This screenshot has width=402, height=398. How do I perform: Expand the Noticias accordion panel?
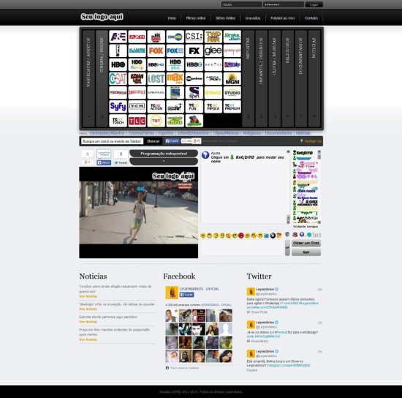click(x=314, y=78)
